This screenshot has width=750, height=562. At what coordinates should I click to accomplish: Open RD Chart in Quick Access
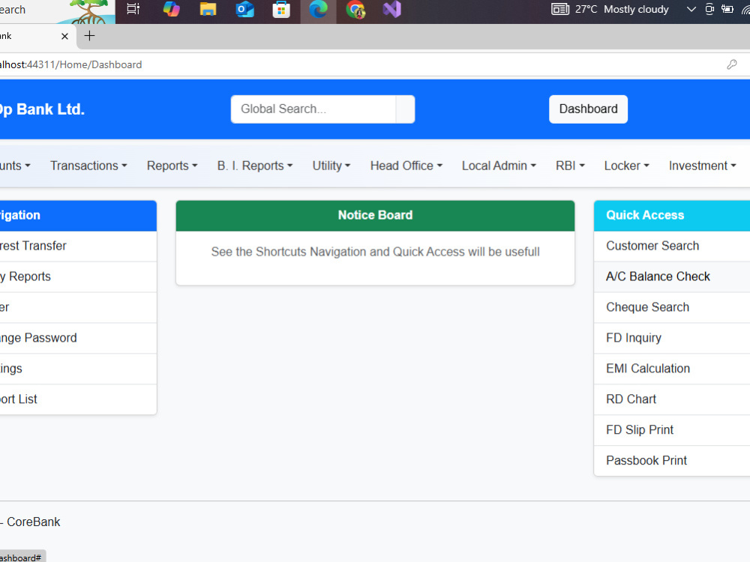click(671, 399)
